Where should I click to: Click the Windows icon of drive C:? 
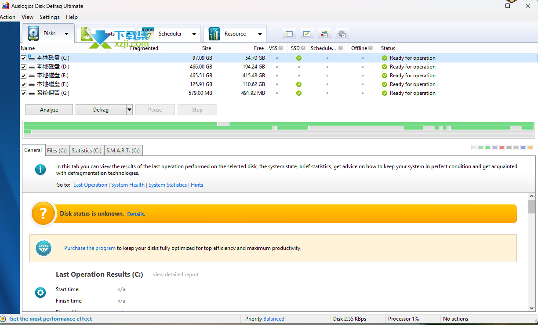point(31,58)
